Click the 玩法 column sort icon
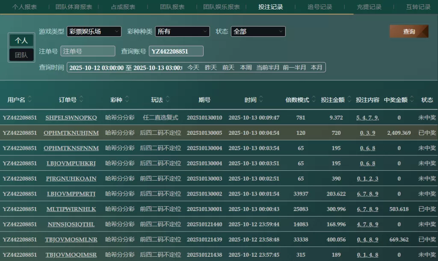Image resolution: width=438 pixels, height=261 pixels. point(168,100)
